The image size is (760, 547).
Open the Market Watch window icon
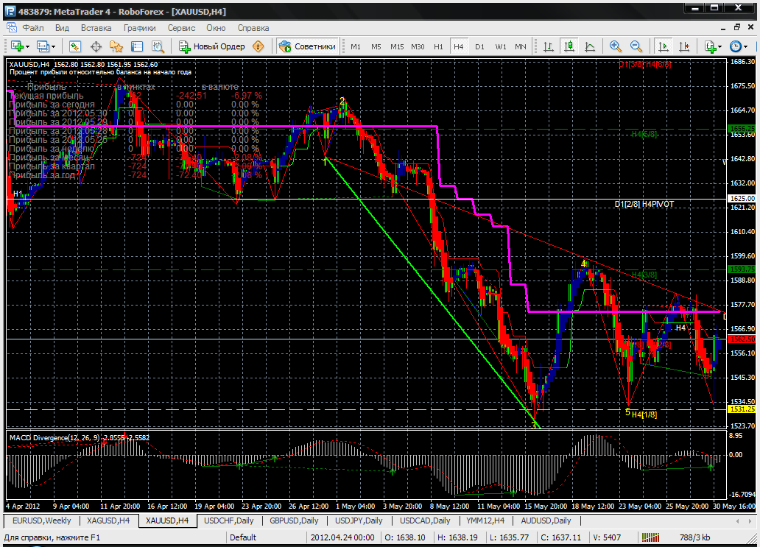pyautogui.click(x=75, y=46)
